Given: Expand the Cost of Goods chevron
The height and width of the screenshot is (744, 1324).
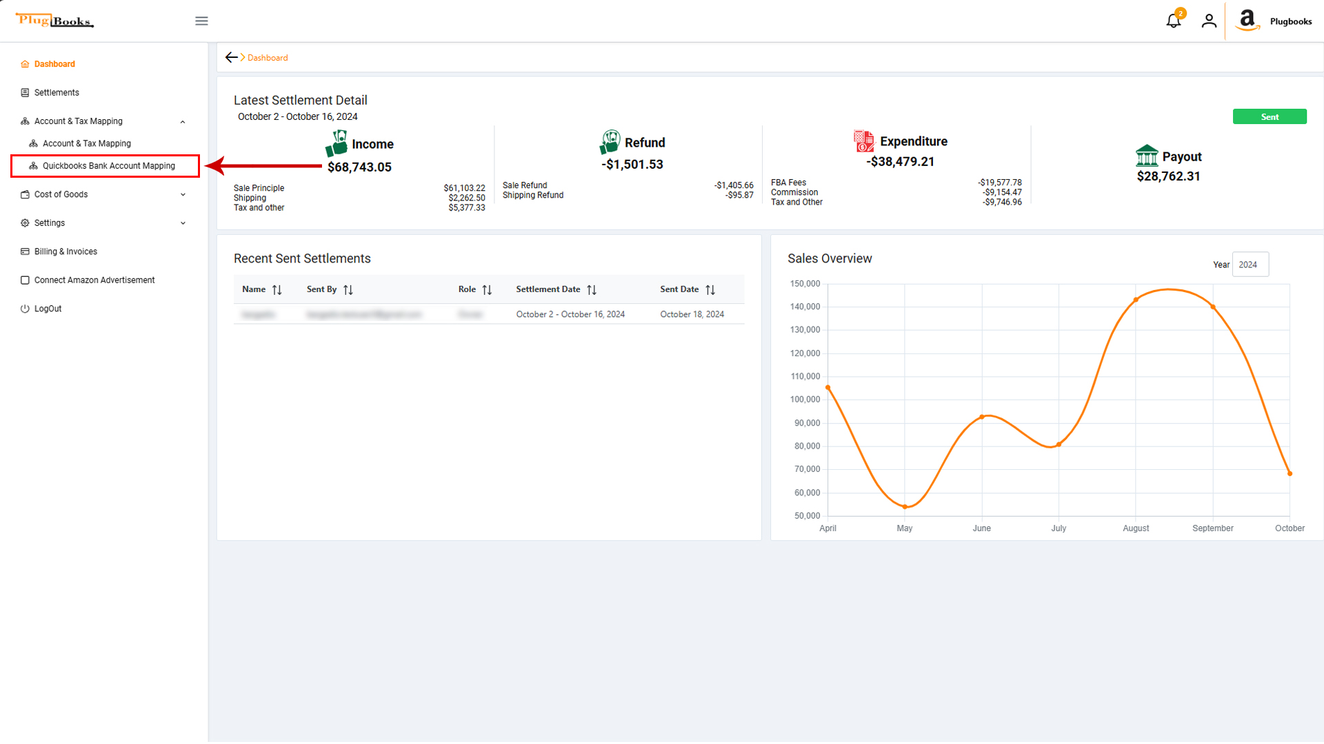Looking at the screenshot, I should (x=183, y=195).
